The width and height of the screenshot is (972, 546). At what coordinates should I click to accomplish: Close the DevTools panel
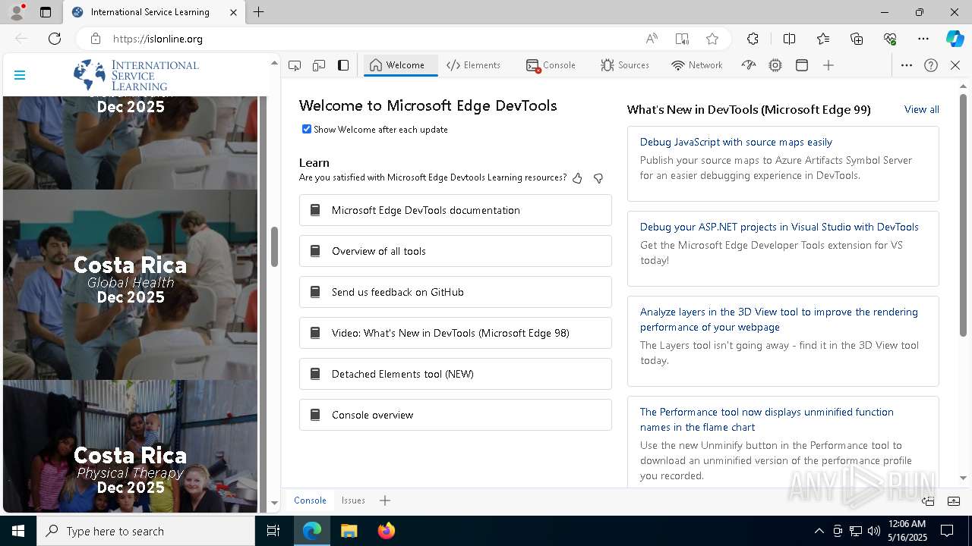955,65
